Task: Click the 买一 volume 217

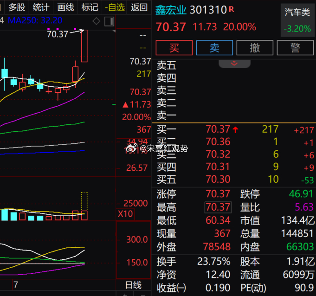Action: click(270, 129)
